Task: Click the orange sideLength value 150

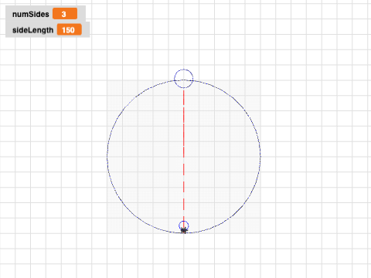Action: coord(70,29)
